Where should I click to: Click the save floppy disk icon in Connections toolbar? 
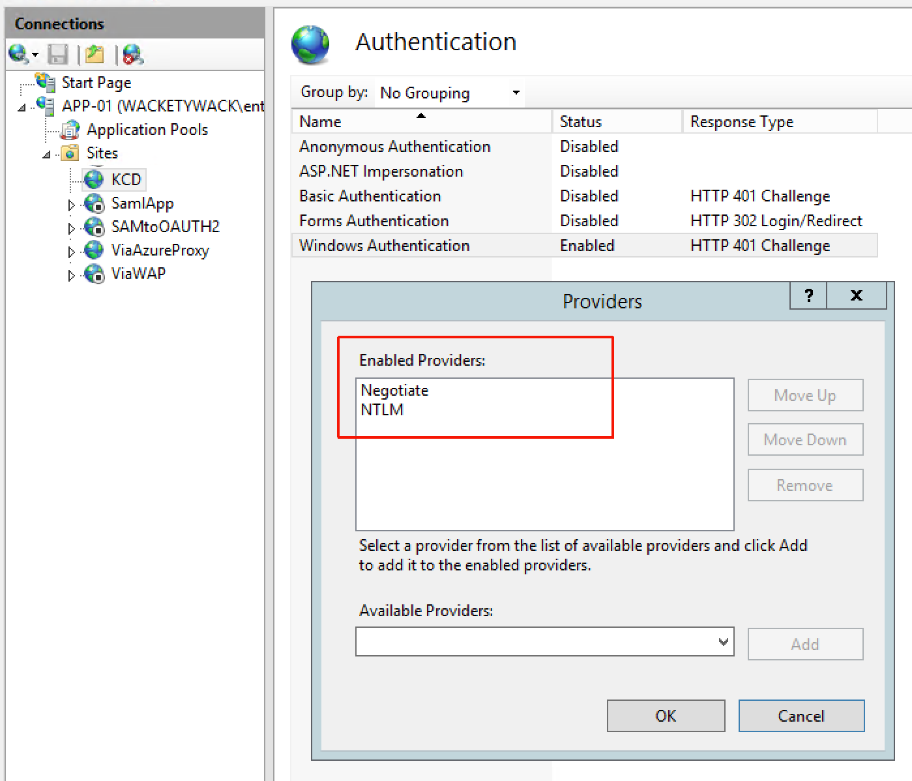click(58, 54)
